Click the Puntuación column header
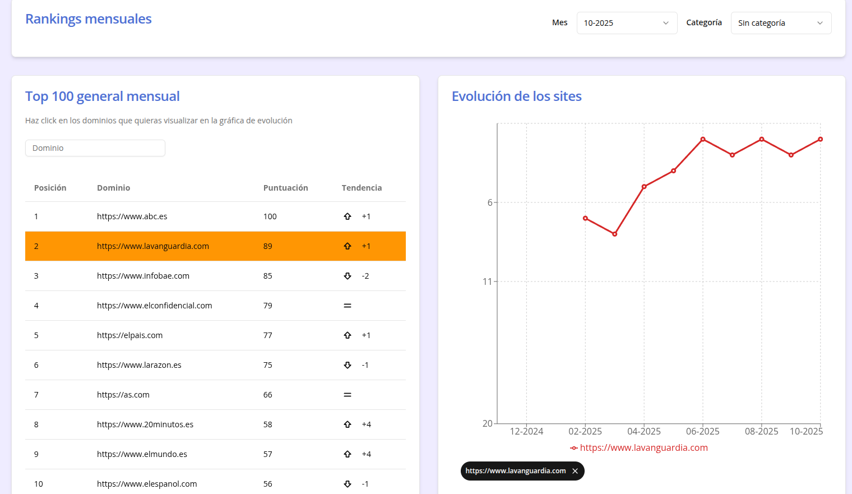 point(285,188)
